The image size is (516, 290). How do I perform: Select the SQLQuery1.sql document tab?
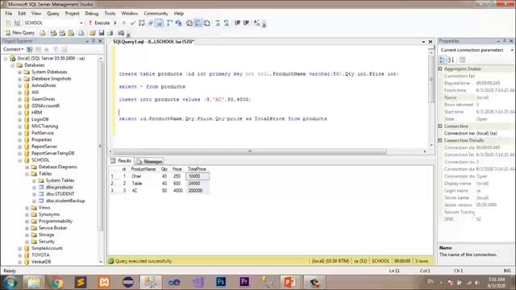[153, 42]
